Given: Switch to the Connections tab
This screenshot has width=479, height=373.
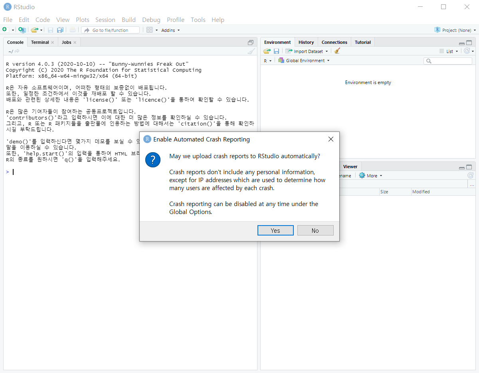Looking at the screenshot, I should click(x=335, y=42).
